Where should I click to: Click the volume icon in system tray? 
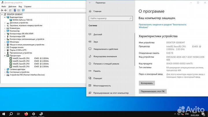coord(182,114)
